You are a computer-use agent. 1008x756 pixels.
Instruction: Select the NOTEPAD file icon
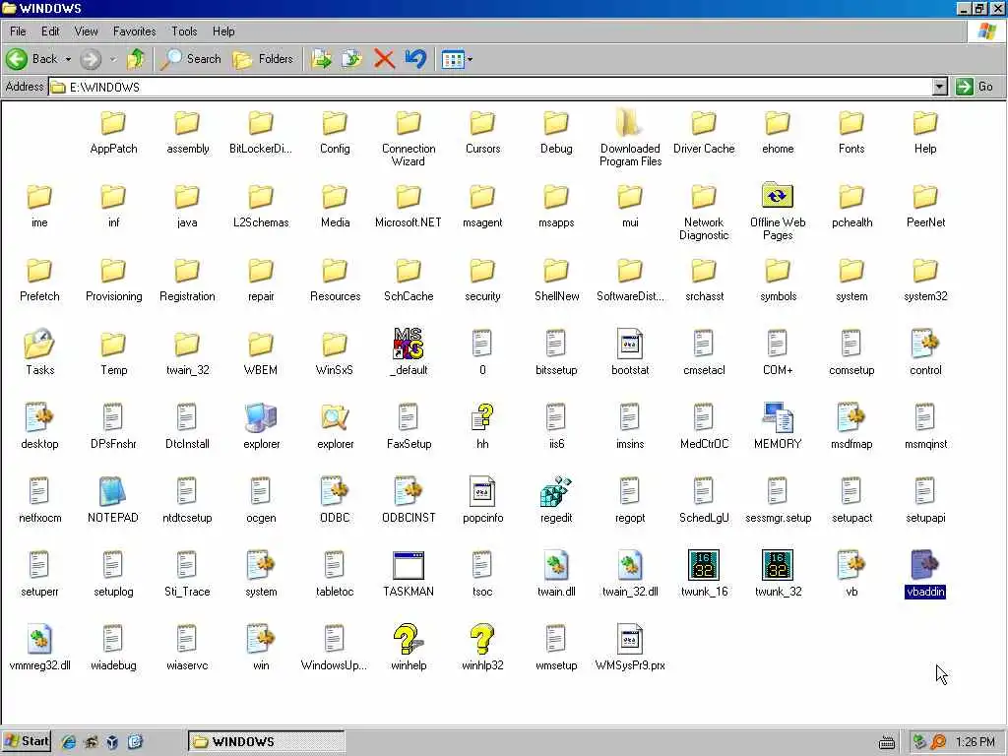pos(113,492)
